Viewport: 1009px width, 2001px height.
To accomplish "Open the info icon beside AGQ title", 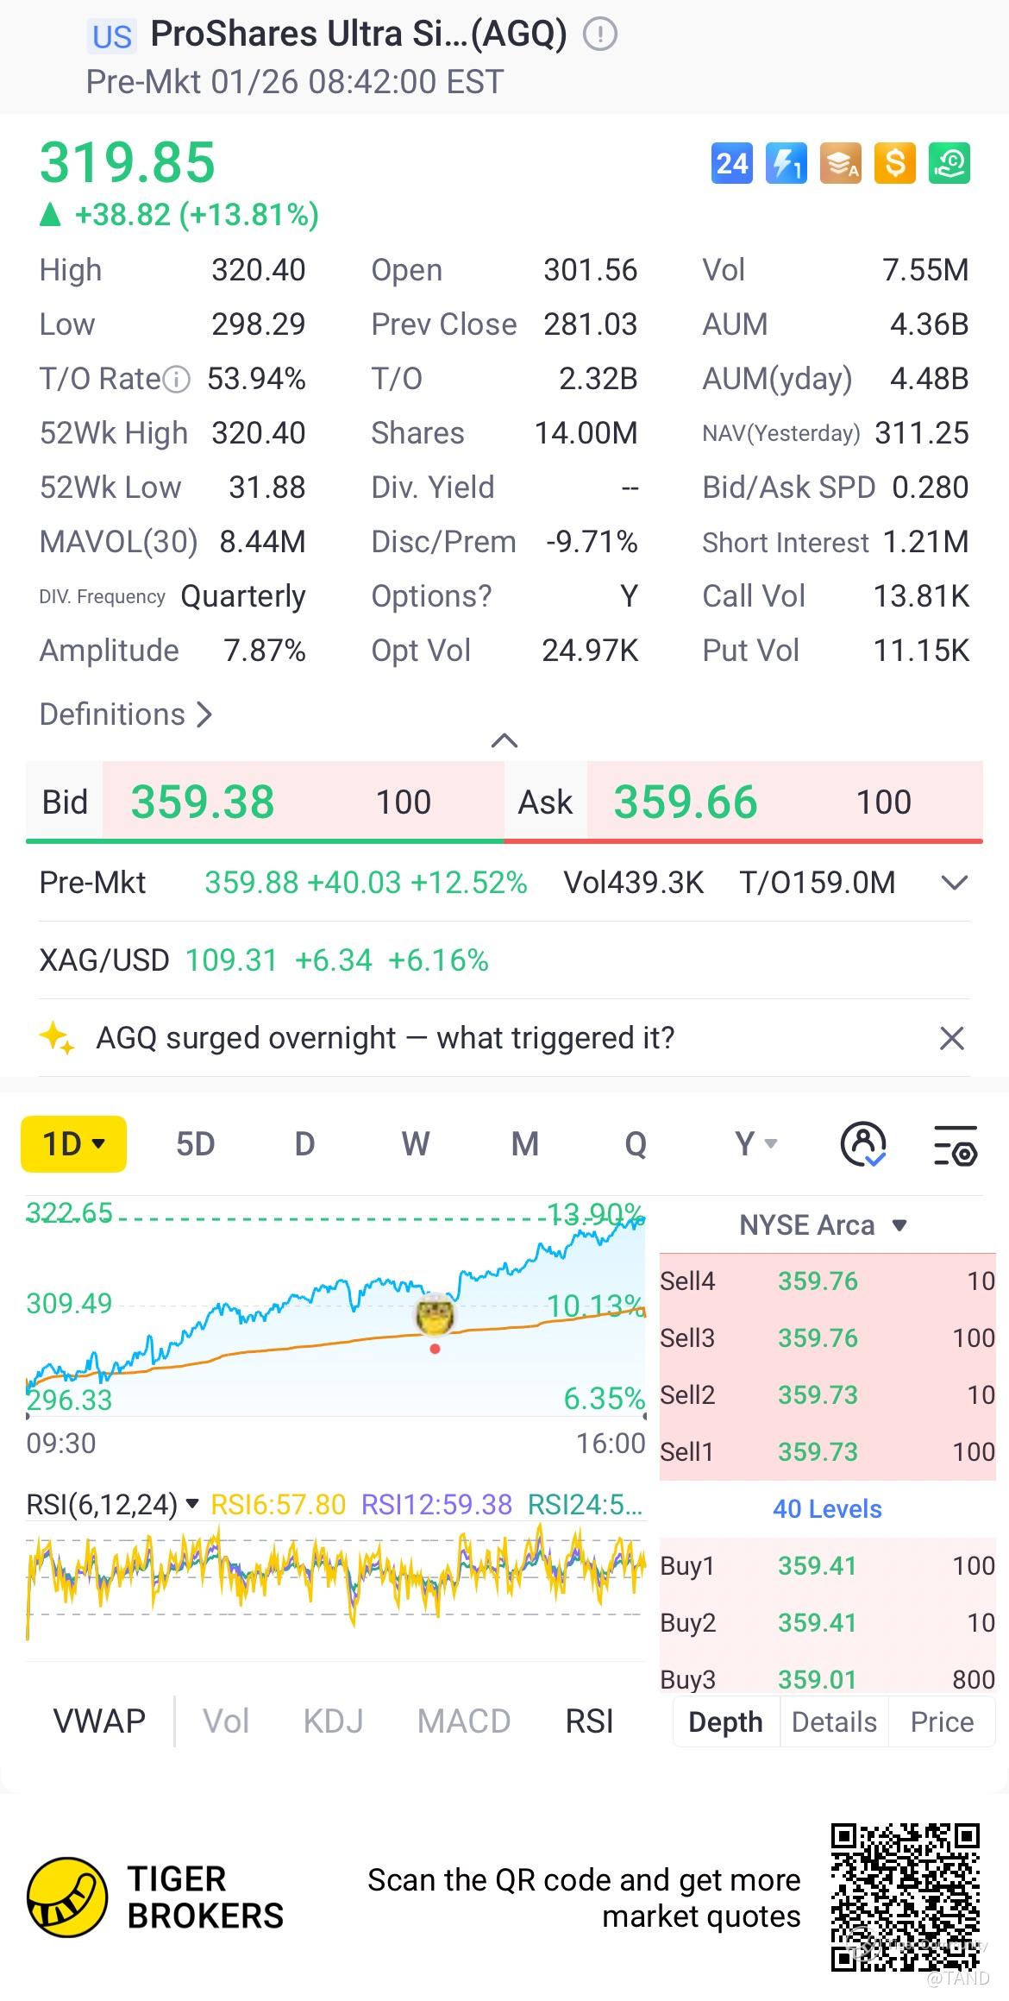I will tap(600, 35).
